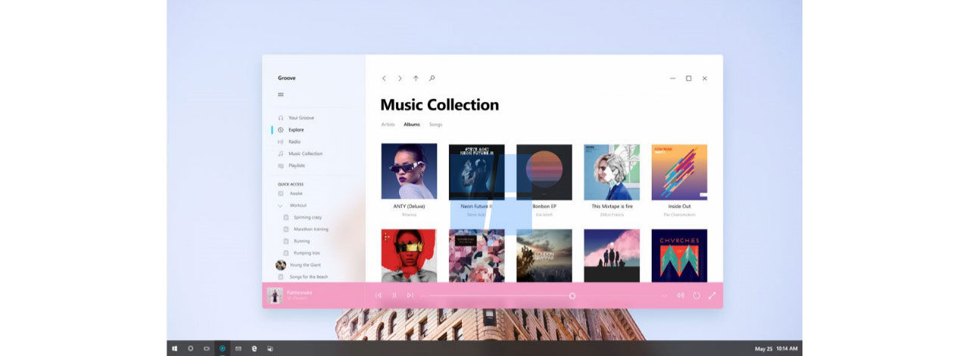Image resolution: width=969 pixels, height=356 pixels.
Task: Click the Rattlesnake now playing title
Action: (x=300, y=293)
